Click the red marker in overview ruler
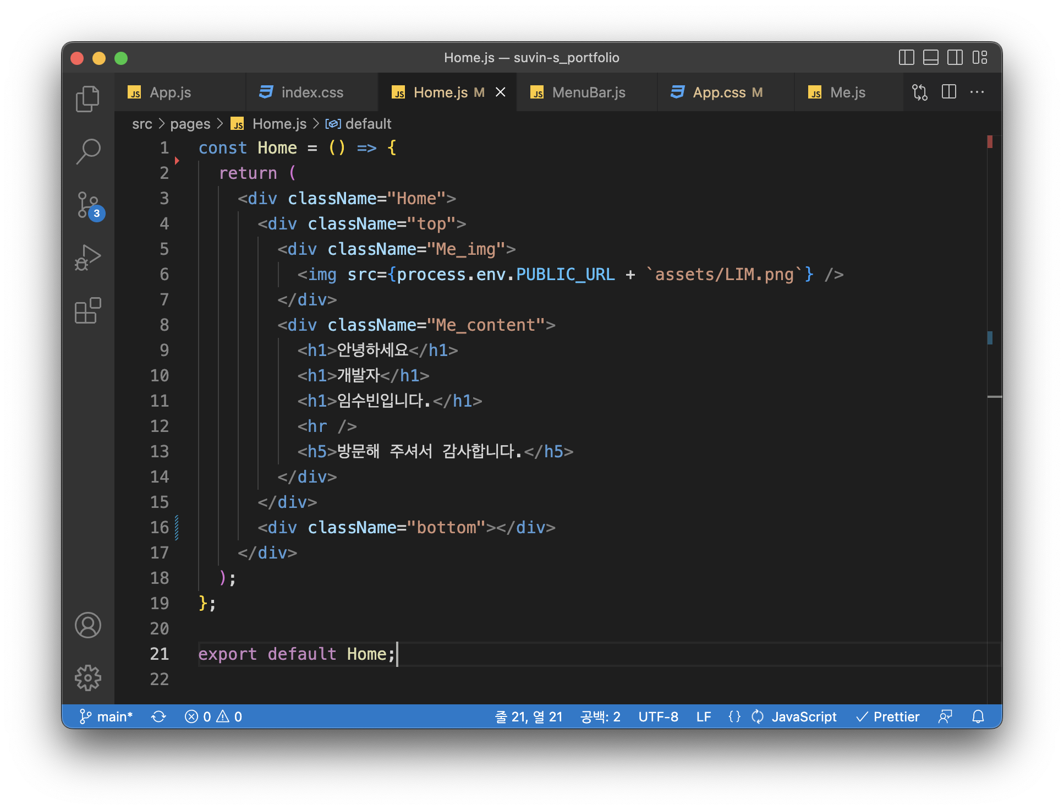The image size is (1064, 810). click(x=990, y=143)
